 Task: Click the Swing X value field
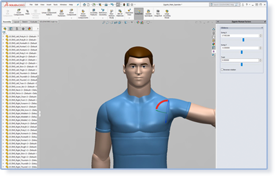click(x=240, y=36)
